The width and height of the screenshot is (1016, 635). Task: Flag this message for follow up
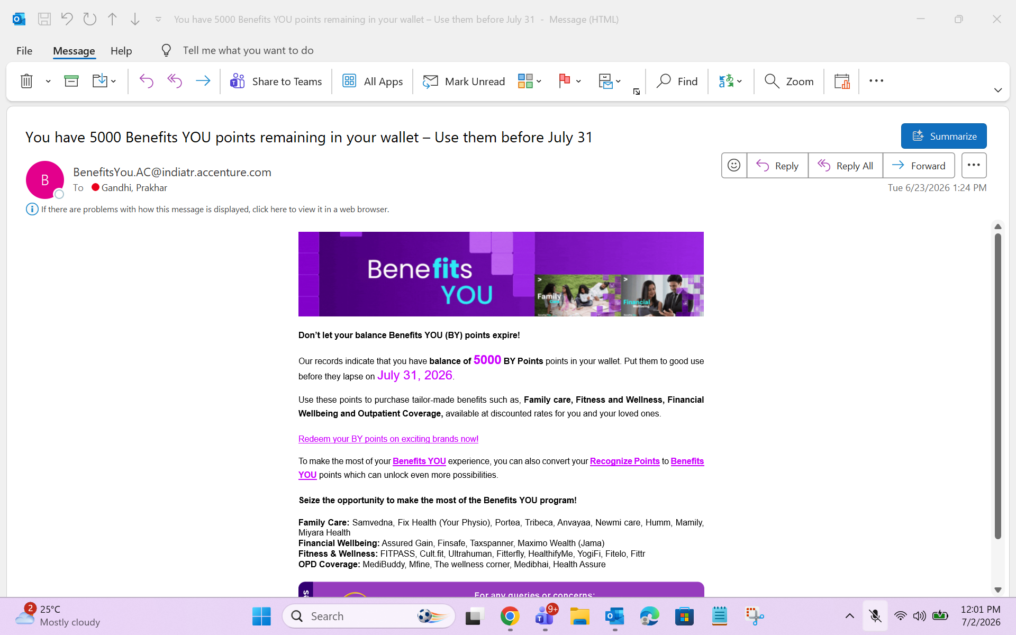pos(565,81)
